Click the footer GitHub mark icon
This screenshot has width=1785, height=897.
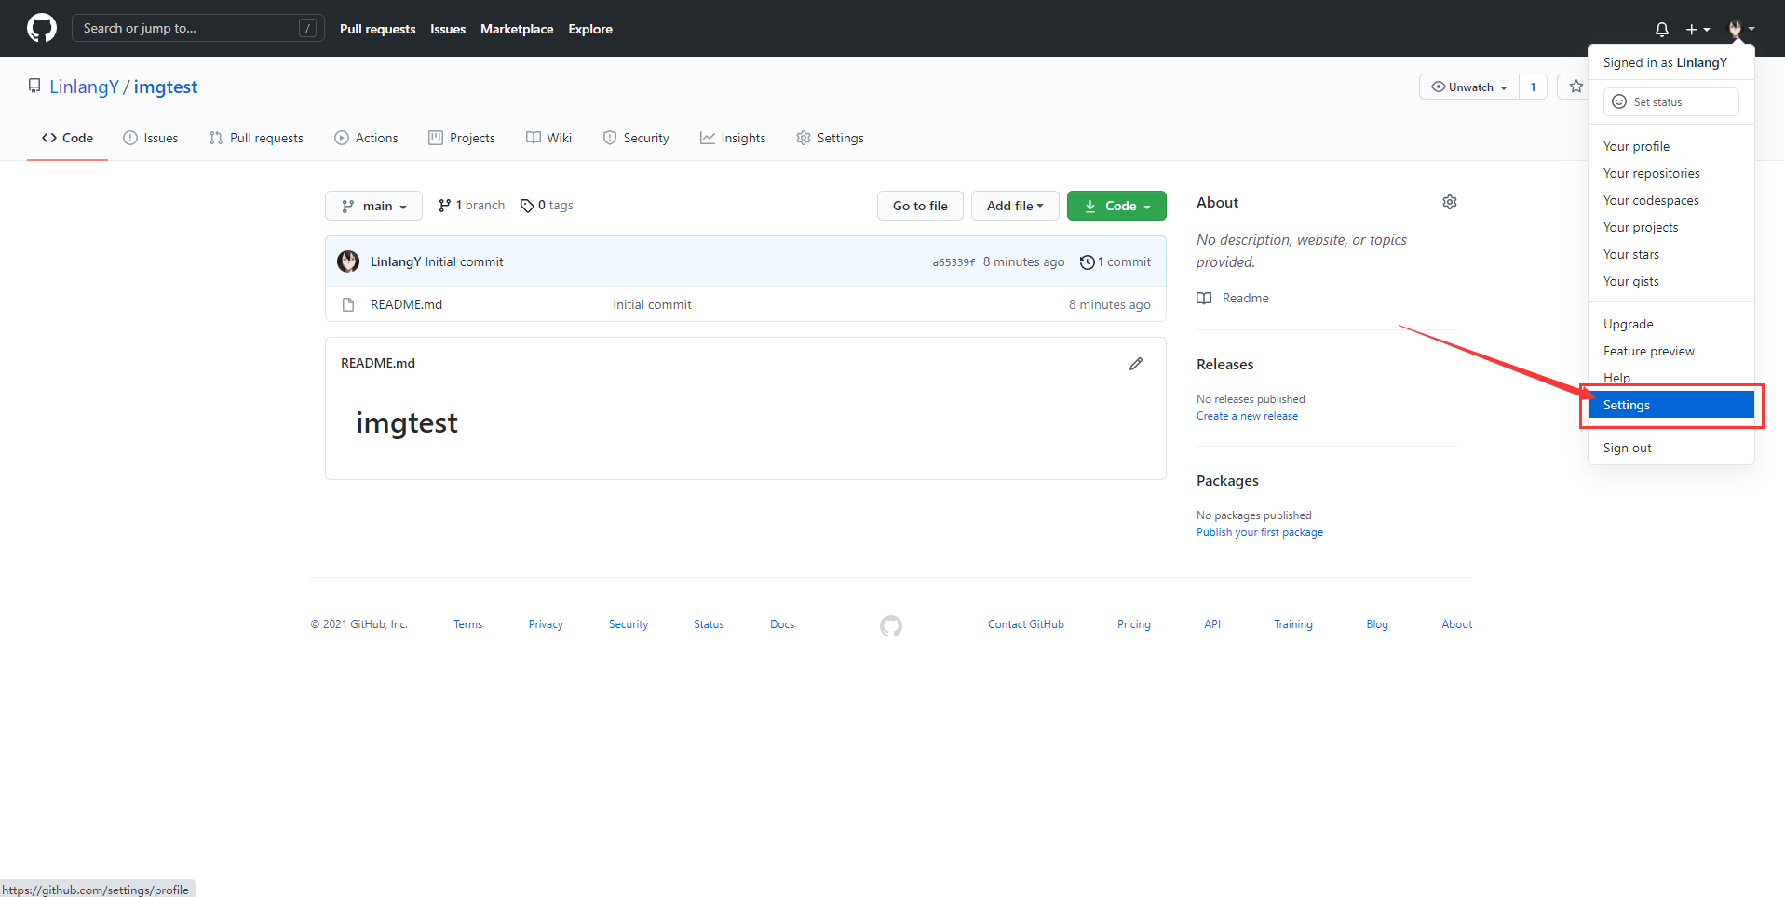(x=891, y=626)
